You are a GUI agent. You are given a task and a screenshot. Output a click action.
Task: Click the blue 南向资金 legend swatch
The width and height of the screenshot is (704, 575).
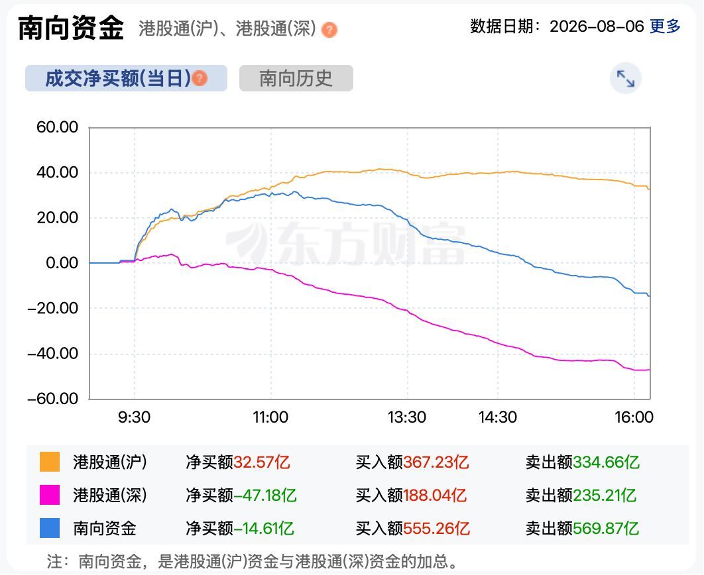click(50, 528)
